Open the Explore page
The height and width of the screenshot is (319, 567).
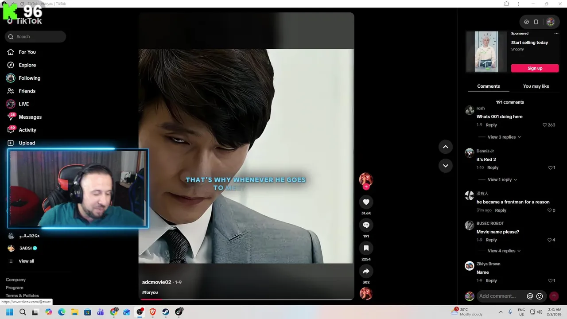coord(27,65)
